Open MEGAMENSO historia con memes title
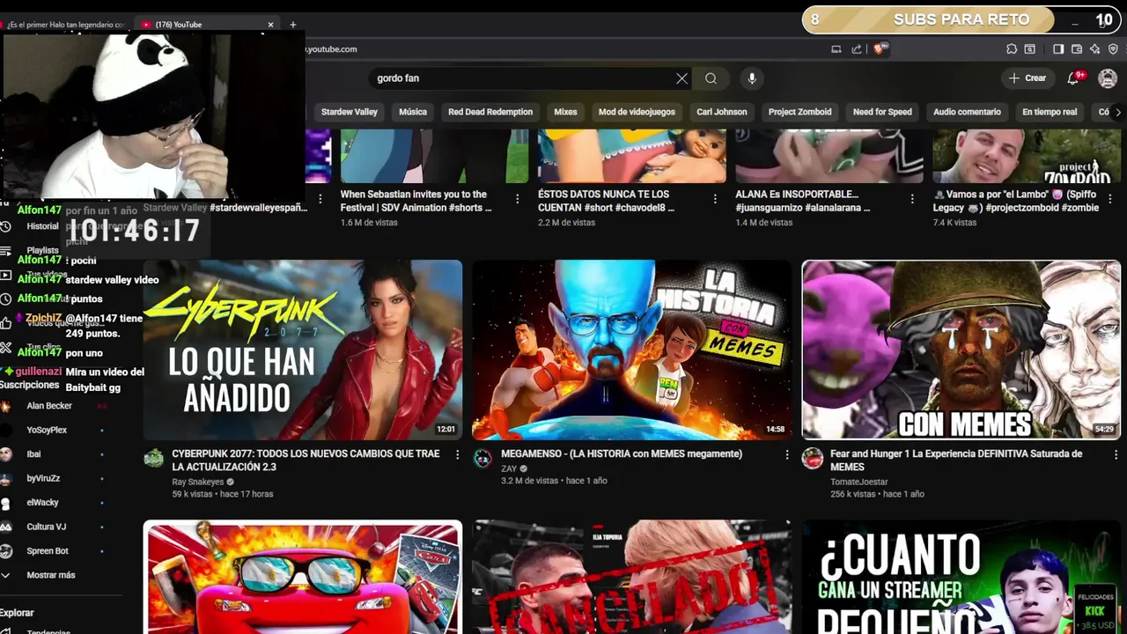The width and height of the screenshot is (1127, 634). click(x=622, y=454)
